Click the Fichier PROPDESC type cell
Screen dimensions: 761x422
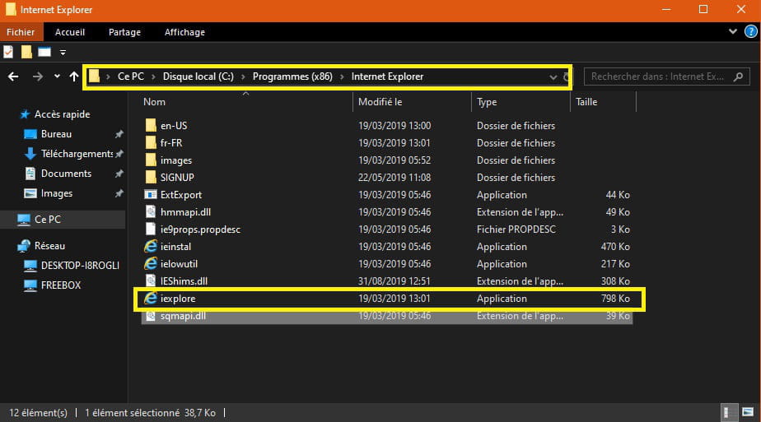(x=516, y=230)
